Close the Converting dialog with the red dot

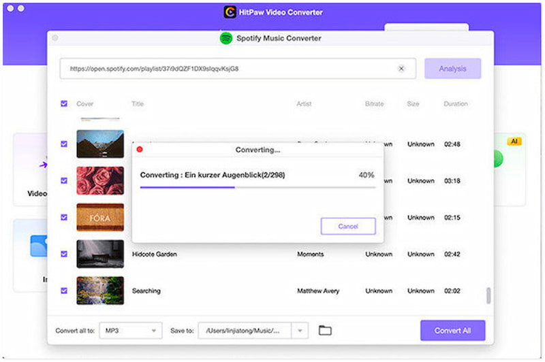coord(140,150)
